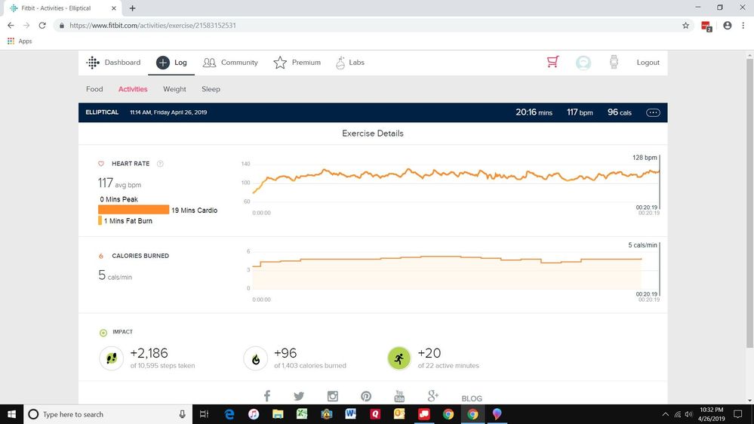Open the Chrome three-dot menu
The image size is (754, 424).
(743, 26)
